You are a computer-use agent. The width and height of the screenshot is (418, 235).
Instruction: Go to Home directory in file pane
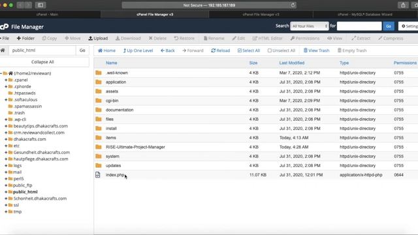click(106, 51)
